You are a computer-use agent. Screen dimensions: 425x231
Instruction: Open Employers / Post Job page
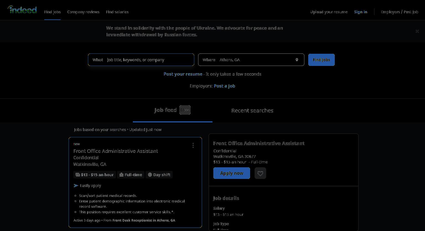(x=400, y=12)
